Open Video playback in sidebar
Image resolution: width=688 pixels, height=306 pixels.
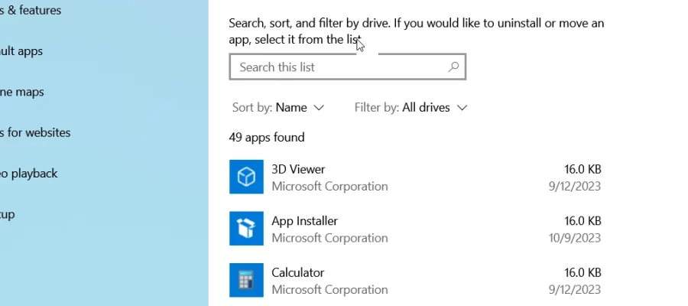[x=28, y=174]
